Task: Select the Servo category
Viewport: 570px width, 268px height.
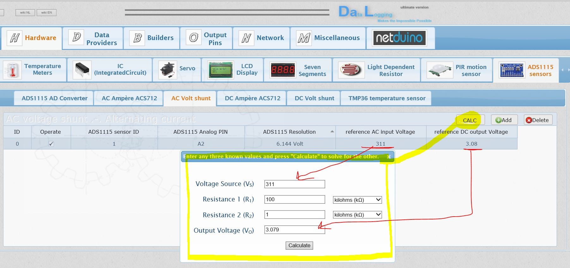Action: pyautogui.click(x=177, y=70)
